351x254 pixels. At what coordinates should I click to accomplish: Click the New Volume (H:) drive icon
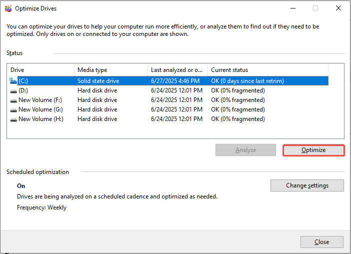[13, 119]
